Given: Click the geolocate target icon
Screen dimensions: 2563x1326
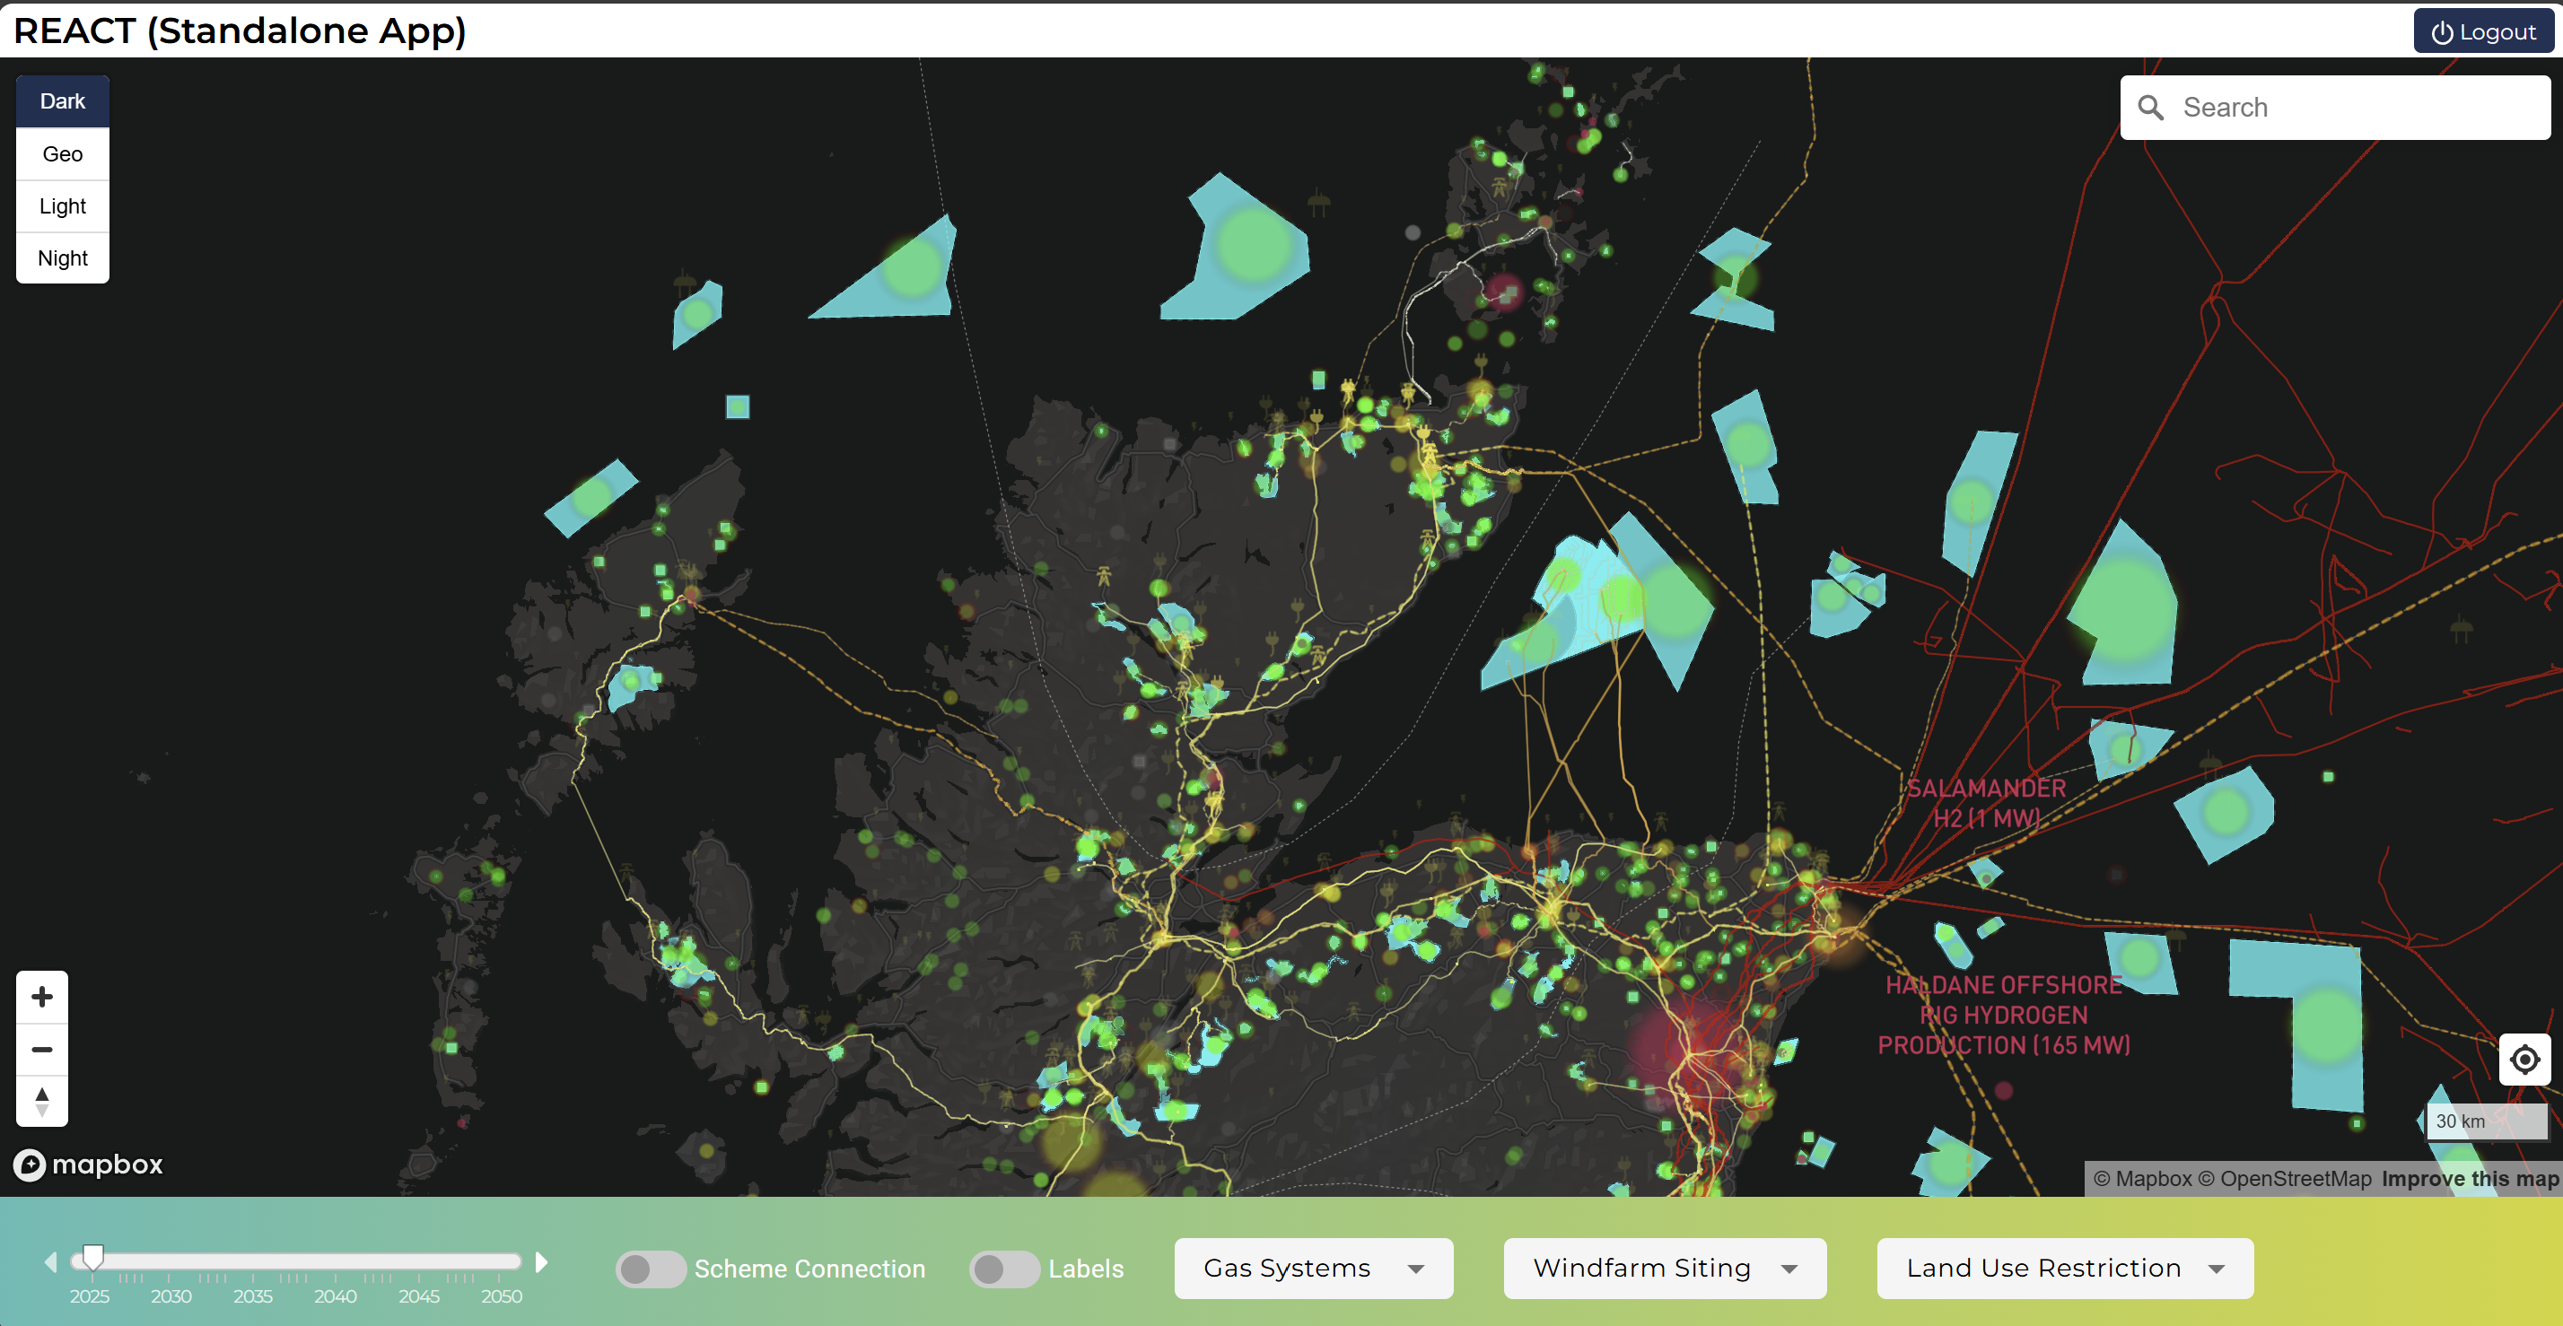Looking at the screenshot, I should pyautogui.click(x=2524, y=1060).
